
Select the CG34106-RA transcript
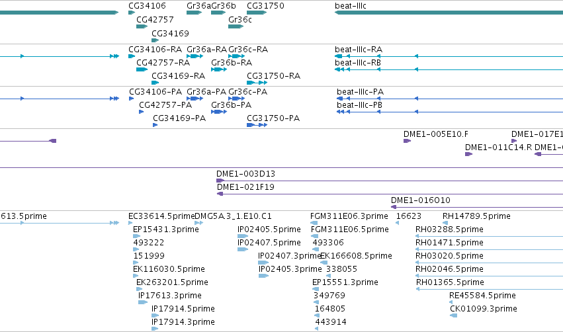click(132, 56)
